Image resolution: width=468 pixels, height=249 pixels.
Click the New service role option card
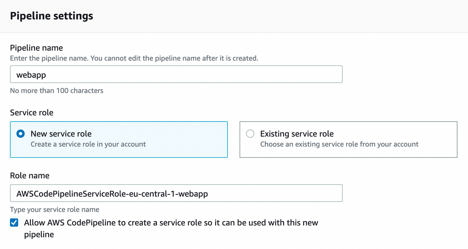tap(119, 139)
